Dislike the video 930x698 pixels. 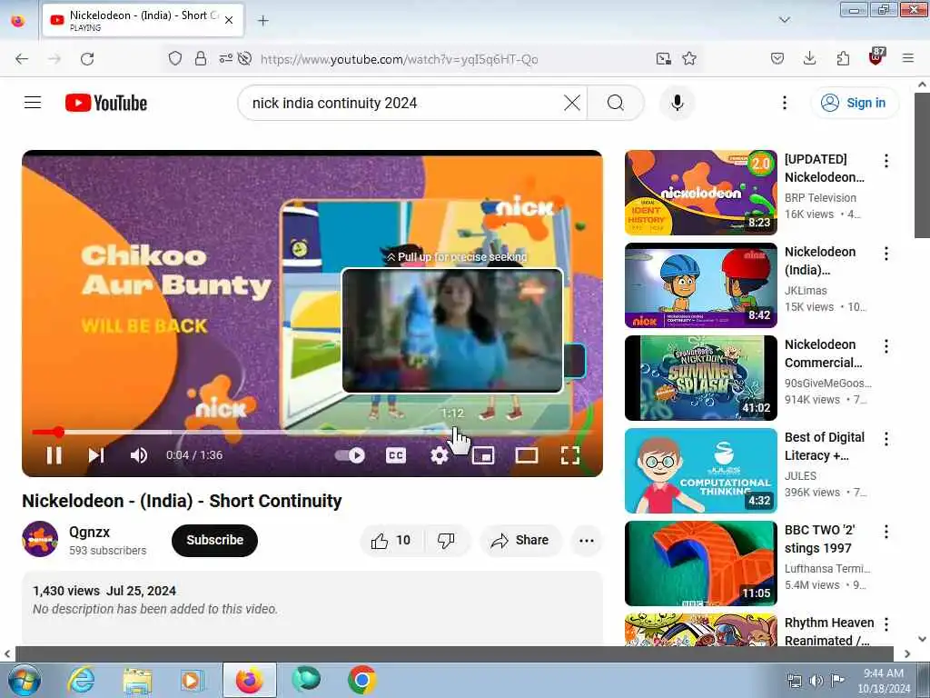[x=446, y=540]
